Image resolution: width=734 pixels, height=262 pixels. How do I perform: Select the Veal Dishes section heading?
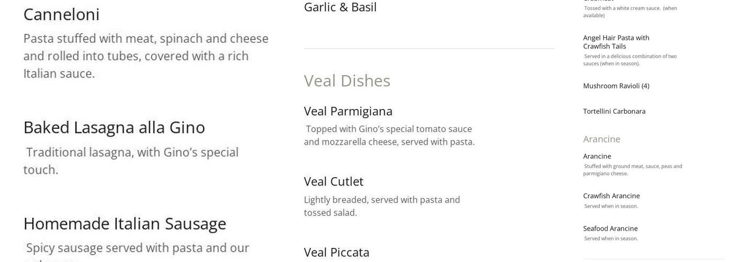[x=347, y=81]
